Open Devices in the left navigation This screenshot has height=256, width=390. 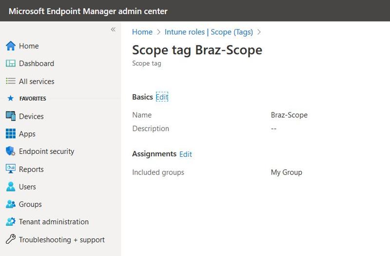click(x=31, y=116)
